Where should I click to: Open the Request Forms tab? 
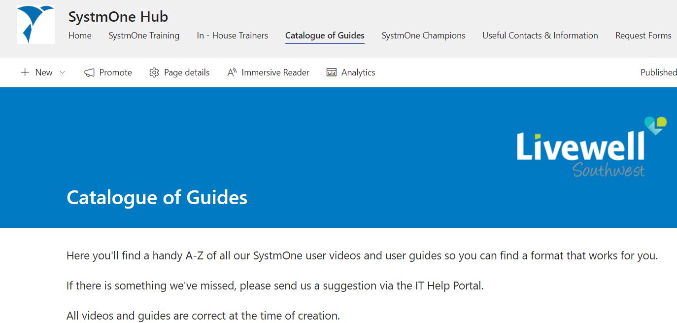pos(643,36)
